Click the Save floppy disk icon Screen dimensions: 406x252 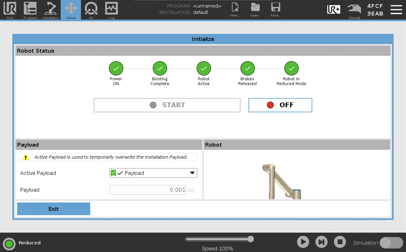[x=276, y=9]
